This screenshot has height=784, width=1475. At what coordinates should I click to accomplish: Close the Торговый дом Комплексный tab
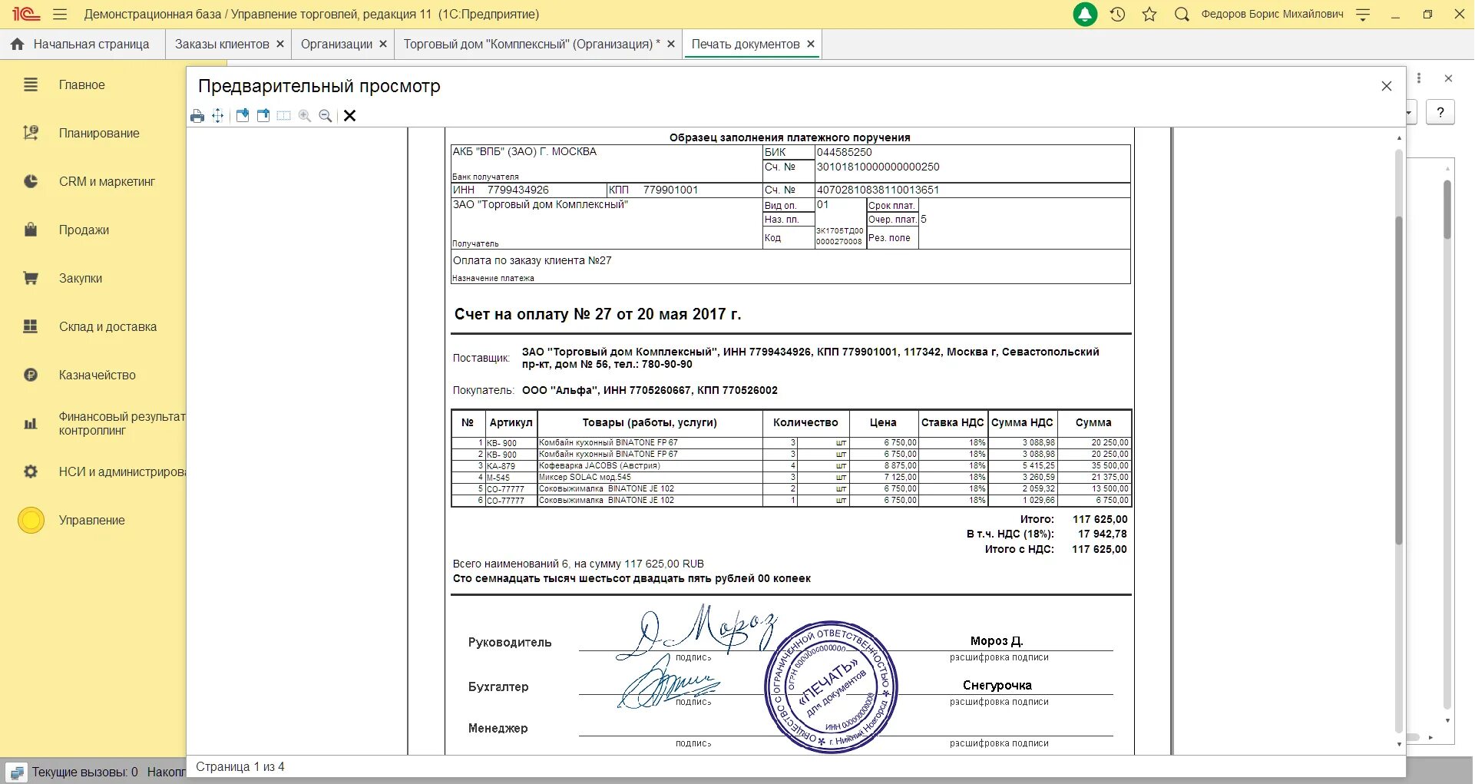[671, 45]
